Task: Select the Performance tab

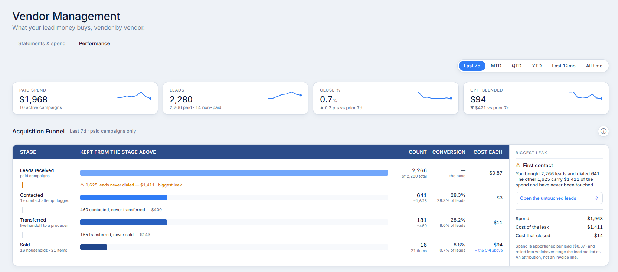Action: (95, 43)
